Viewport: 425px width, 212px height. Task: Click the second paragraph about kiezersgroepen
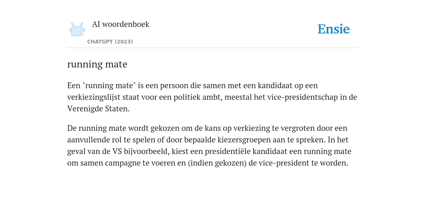tap(209, 145)
